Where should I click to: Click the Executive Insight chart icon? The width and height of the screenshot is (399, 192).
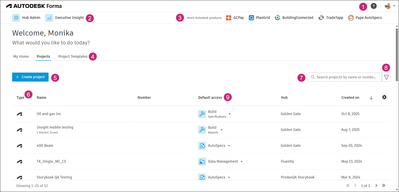coord(49,18)
